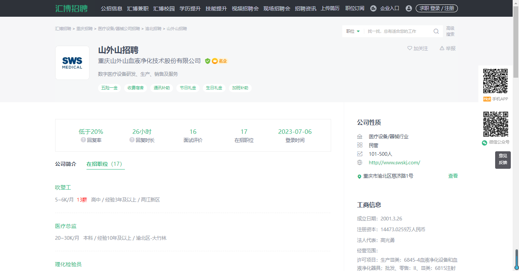Click the 医疗设备/器械公司招聘 breadcrumb
The image size is (519, 271).
coord(119,29)
